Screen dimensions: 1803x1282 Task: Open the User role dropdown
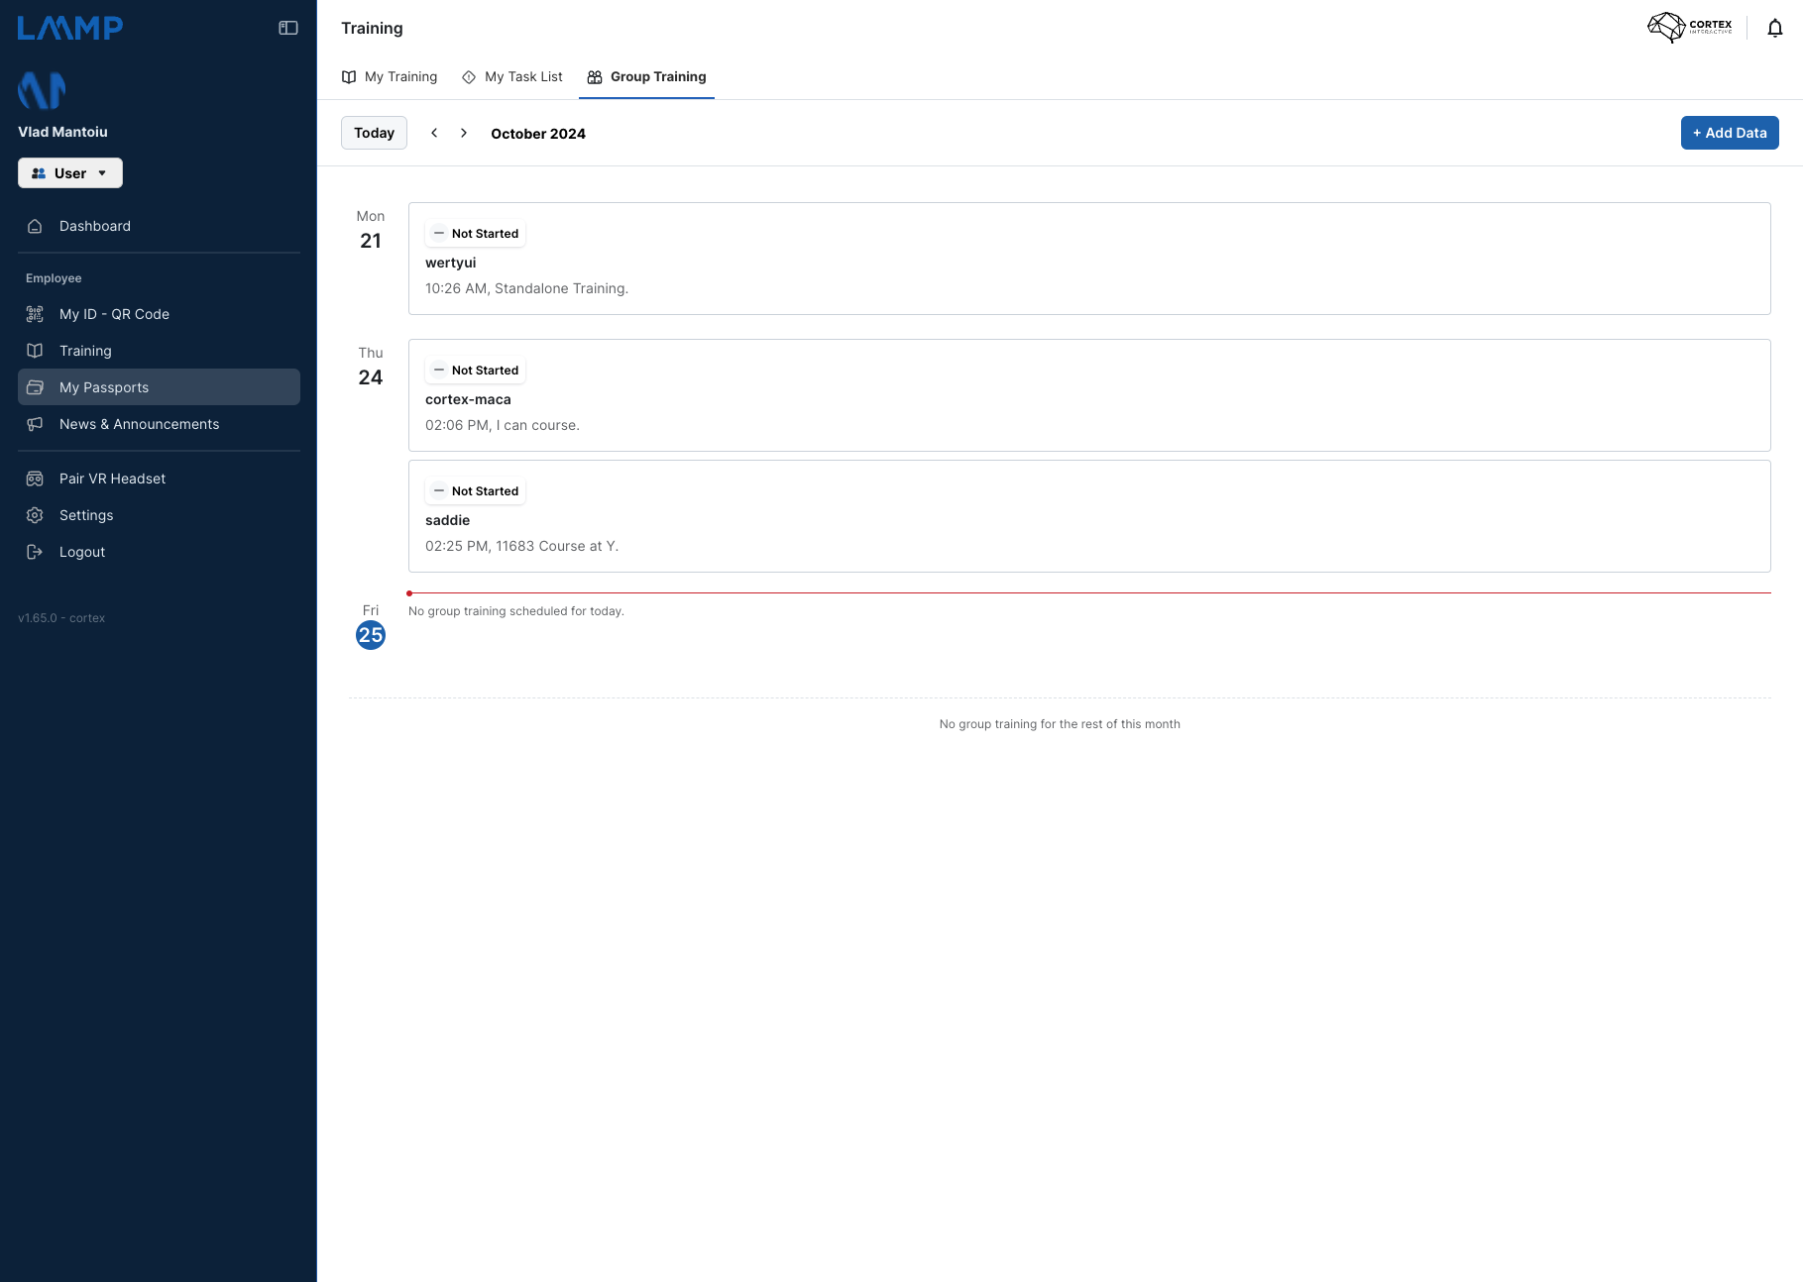coord(70,173)
